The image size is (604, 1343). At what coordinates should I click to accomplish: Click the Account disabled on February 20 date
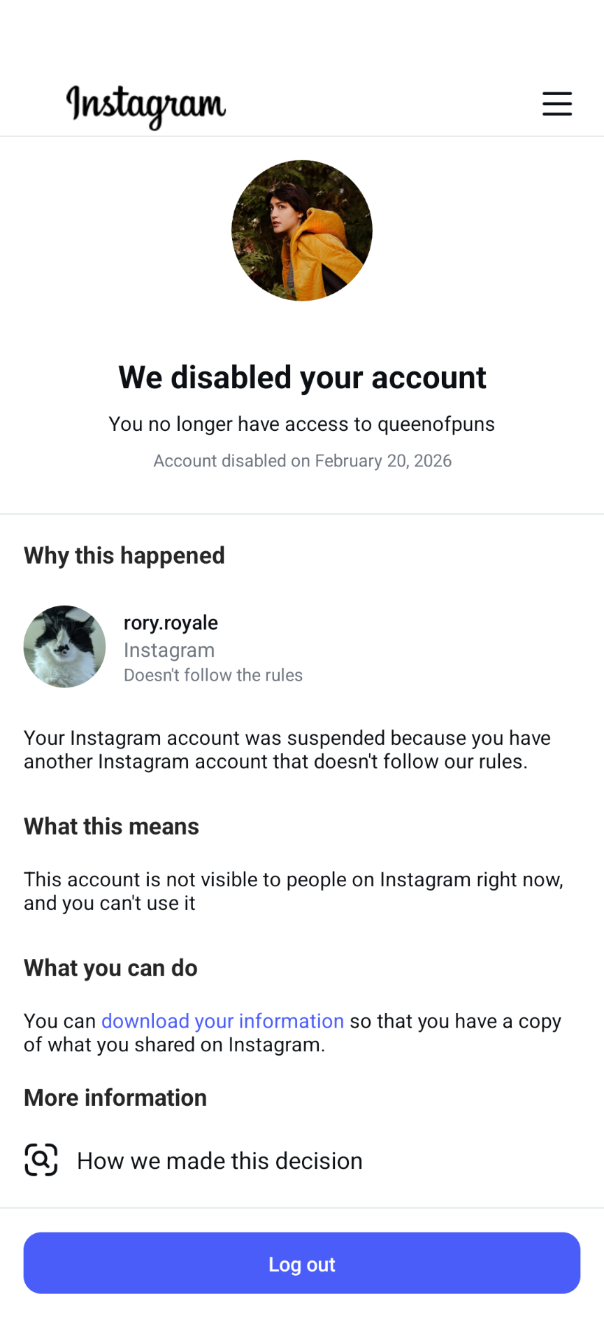[x=302, y=461]
